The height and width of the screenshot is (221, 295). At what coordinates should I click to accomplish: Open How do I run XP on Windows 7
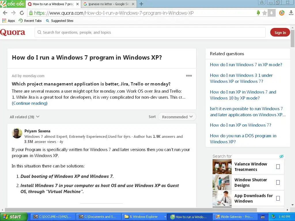241,125
